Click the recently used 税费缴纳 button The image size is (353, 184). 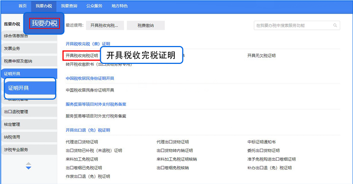pos(145,26)
